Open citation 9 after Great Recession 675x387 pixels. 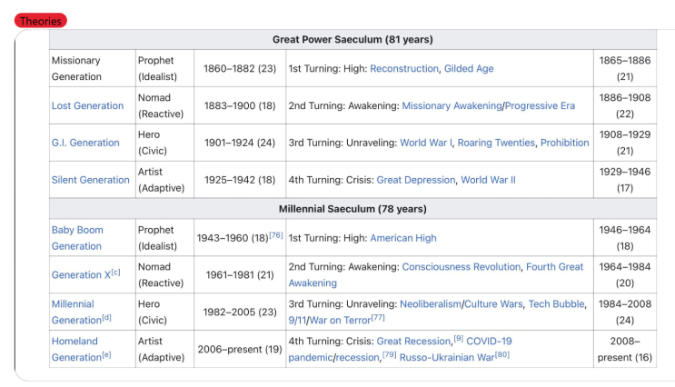(x=458, y=338)
